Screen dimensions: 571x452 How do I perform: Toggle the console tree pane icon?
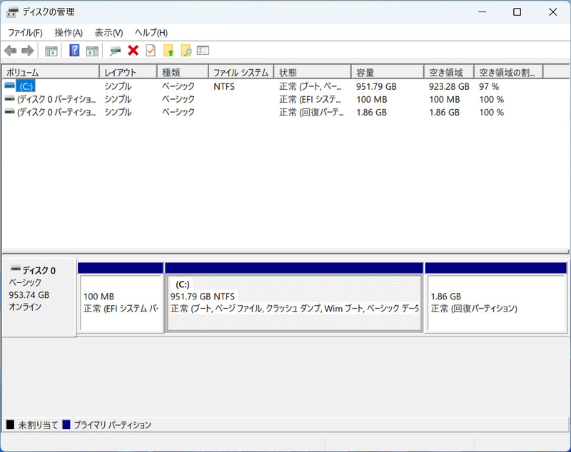pos(51,51)
